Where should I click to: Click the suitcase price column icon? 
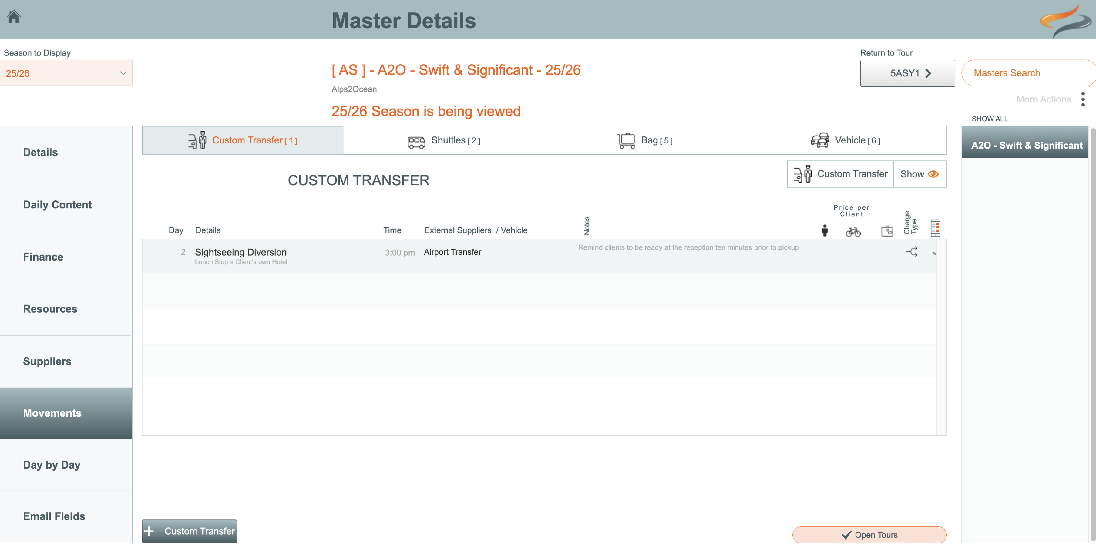pyautogui.click(x=887, y=231)
